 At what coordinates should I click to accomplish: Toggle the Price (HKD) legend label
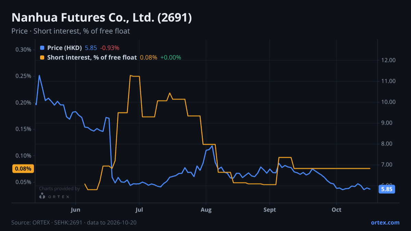[x=64, y=48]
